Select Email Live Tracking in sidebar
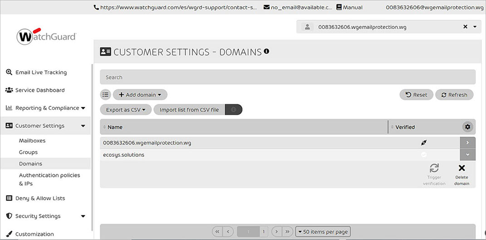This screenshot has width=486, height=240. (x=40, y=72)
